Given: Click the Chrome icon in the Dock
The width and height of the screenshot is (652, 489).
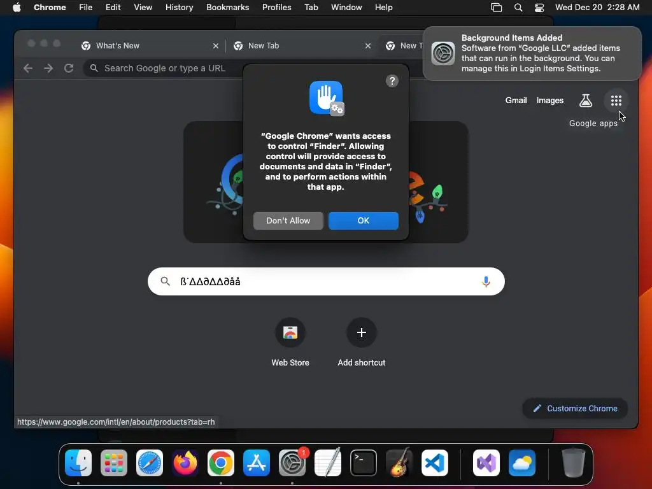Looking at the screenshot, I should pyautogui.click(x=221, y=463).
